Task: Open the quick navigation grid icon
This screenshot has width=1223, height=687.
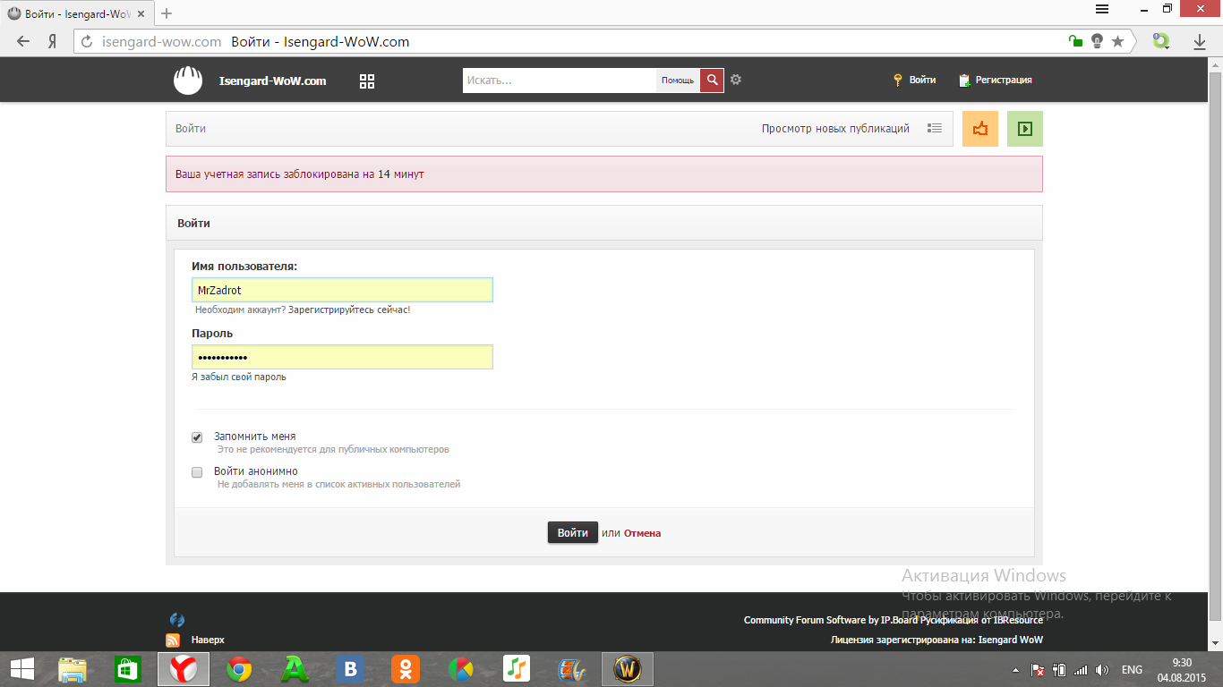Action: coord(367,81)
